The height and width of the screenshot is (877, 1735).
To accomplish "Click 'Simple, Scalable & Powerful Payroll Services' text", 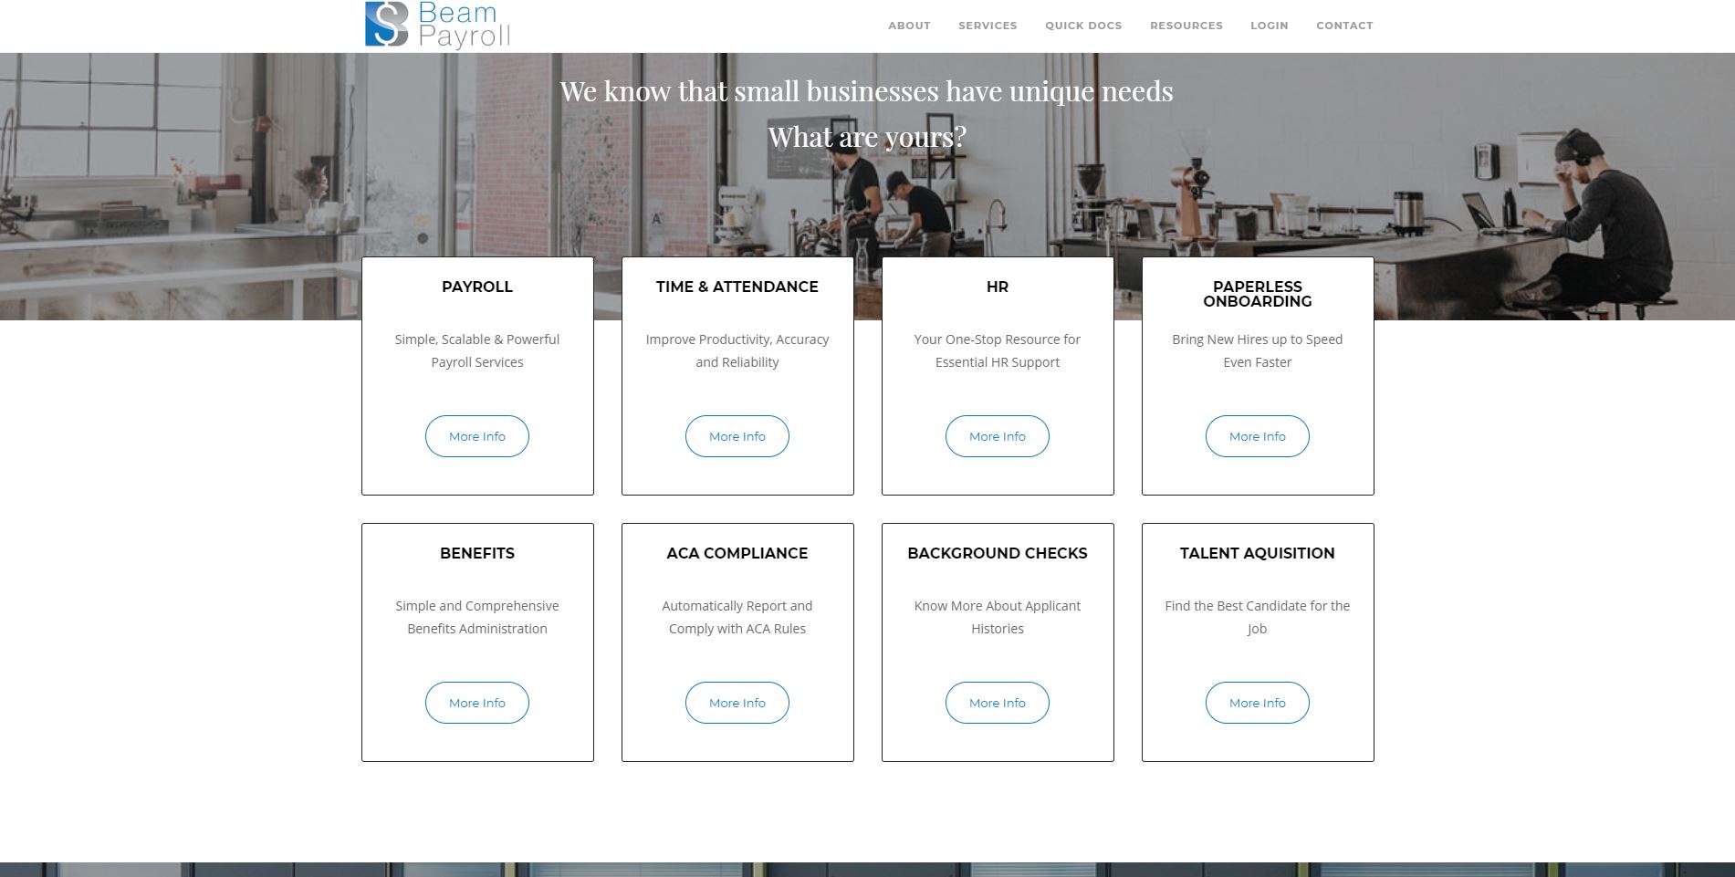I will (x=477, y=350).
